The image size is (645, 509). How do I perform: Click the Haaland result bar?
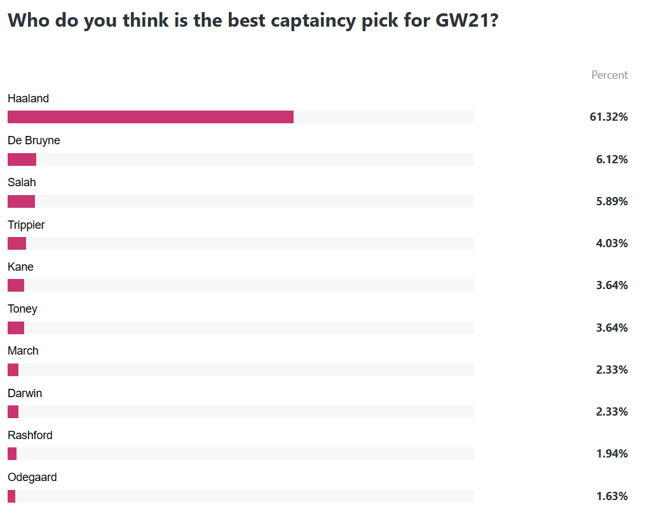click(241, 117)
